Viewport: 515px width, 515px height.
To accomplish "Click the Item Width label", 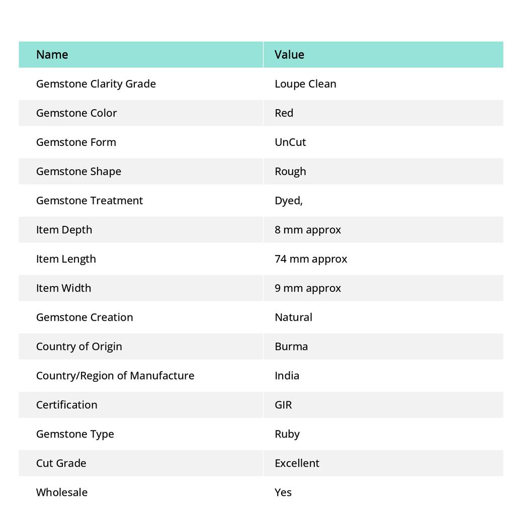I will coord(63,288).
